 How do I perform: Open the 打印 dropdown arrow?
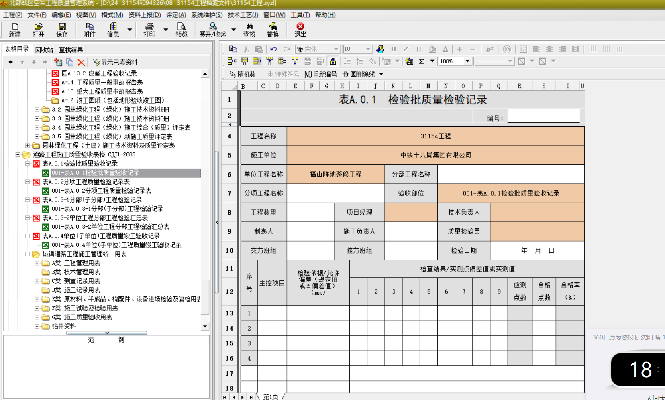165,30
